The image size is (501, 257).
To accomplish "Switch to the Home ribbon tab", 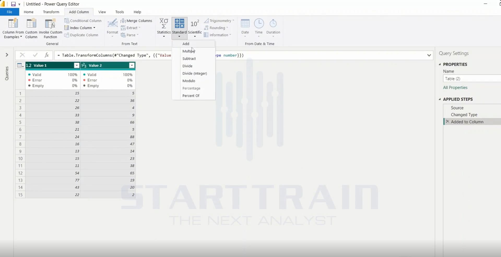I will [x=28, y=12].
